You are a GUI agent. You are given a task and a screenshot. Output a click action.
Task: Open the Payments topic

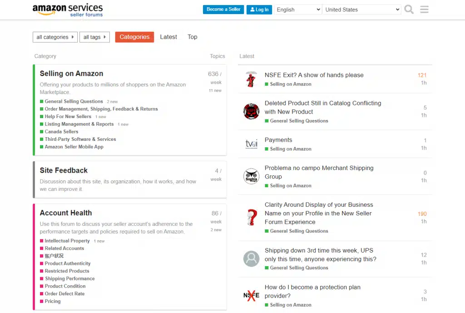pos(278,140)
